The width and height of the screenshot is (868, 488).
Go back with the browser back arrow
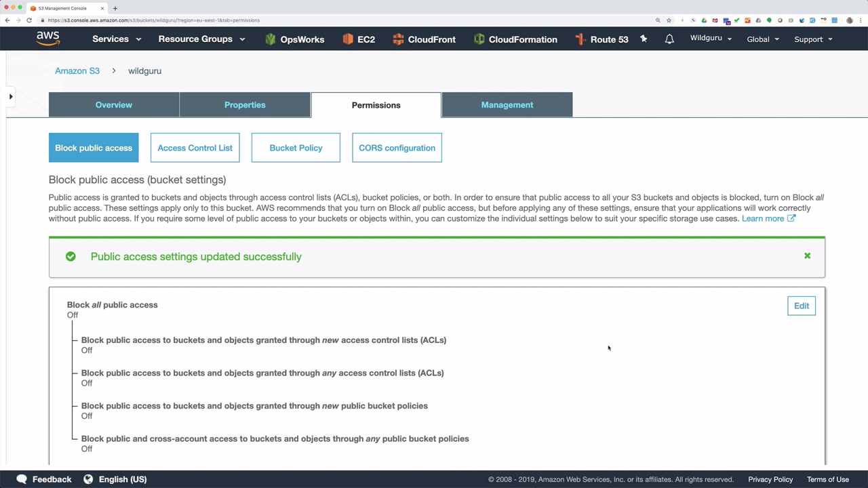point(7,20)
